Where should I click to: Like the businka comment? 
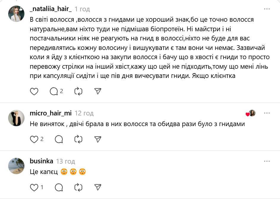coord(34,187)
